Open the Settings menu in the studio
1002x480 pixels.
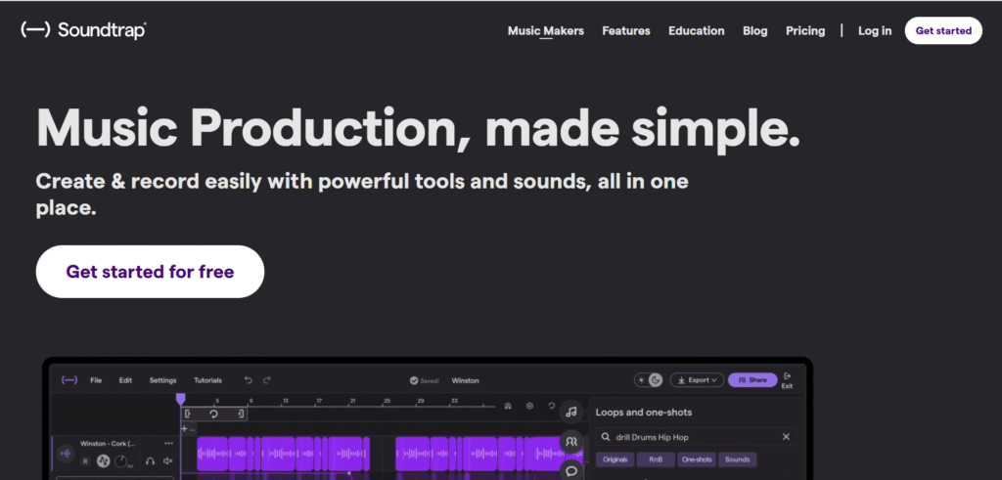tap(162, 380)
